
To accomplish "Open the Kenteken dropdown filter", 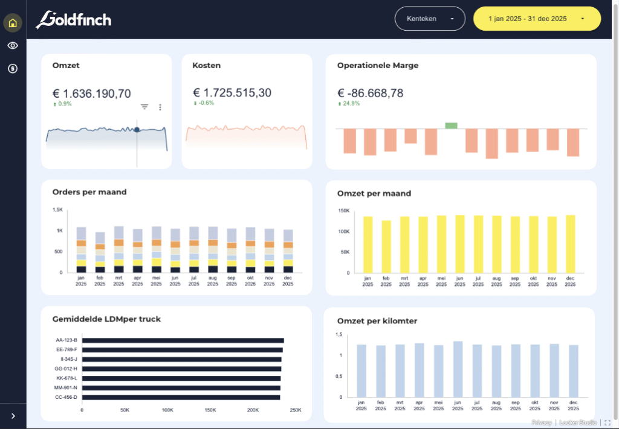I will click(x=430, y=19).
